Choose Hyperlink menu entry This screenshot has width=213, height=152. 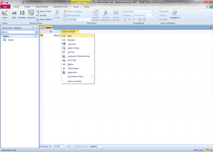78,72
